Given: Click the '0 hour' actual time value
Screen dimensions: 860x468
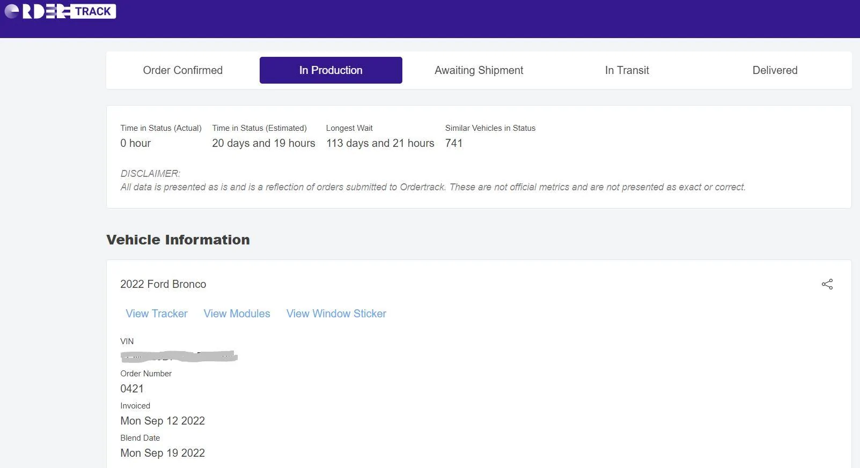Looking at the screenshot, I should click(136, 143).
